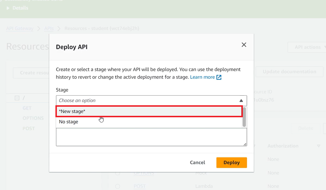
Task: Click the Update documentation button
Action: [289, 72]
